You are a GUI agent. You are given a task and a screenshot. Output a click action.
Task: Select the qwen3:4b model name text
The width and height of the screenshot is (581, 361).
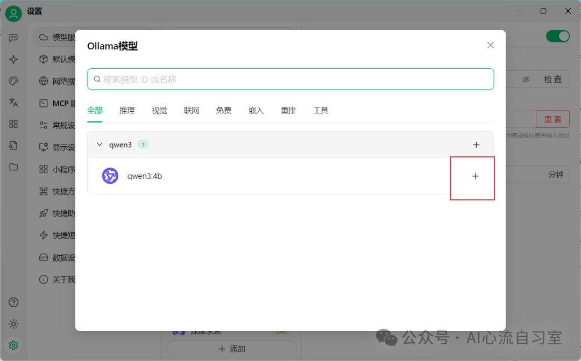pyautogui.click(x=145, y=176)
